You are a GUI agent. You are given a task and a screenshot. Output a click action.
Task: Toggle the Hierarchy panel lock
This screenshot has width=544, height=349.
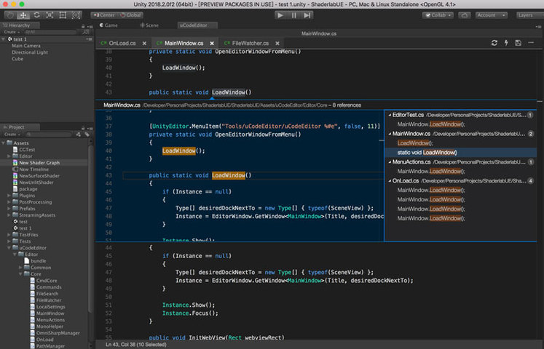(x=83, y=26)
